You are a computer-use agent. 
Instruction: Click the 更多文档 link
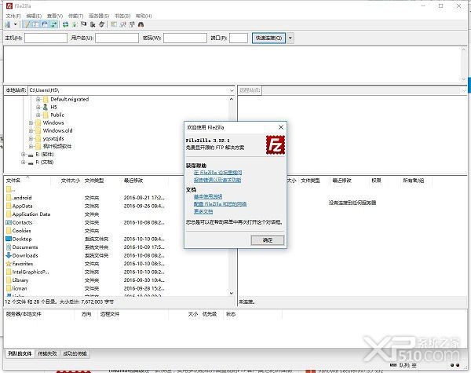203,211
